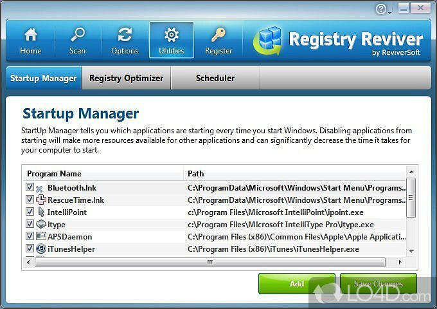Click the Apple Applicati... path cell
437x309 pixels.
pos(297,237)
